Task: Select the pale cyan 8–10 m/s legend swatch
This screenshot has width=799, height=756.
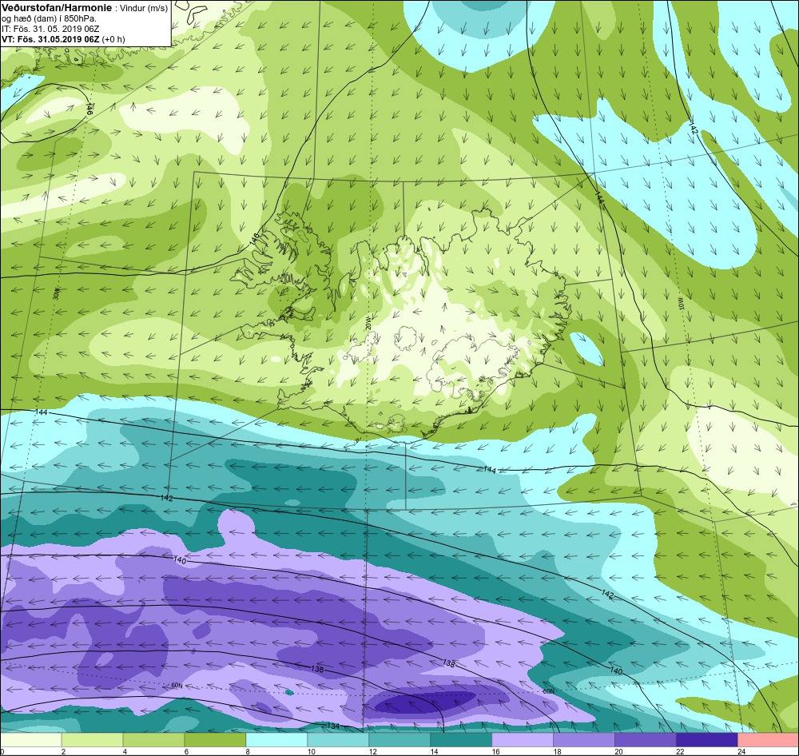Action: 276,740
